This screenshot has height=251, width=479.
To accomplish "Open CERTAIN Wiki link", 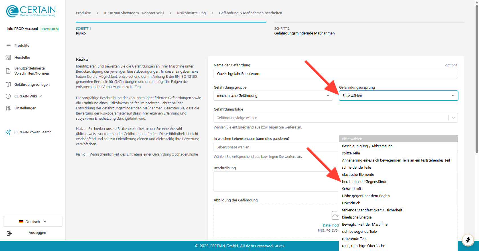I will click(x=26, y=96).
